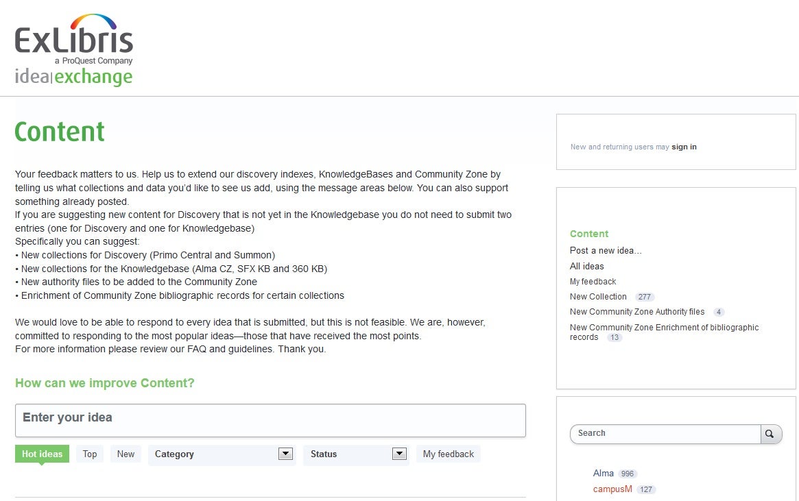Screen dimensions: 799x501
Task: Expand the Status dropdown arrow
Action: click(x=399, y=454)
